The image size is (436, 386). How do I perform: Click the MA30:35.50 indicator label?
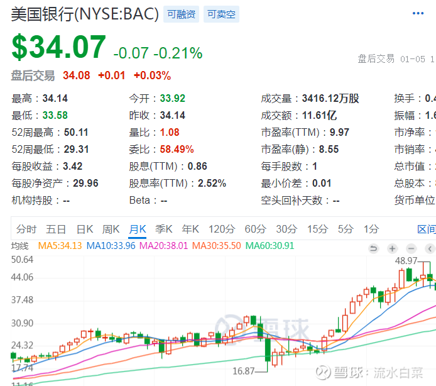[x=216, y=246]
